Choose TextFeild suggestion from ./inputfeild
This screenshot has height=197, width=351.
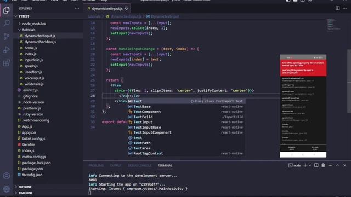(186, 117)
